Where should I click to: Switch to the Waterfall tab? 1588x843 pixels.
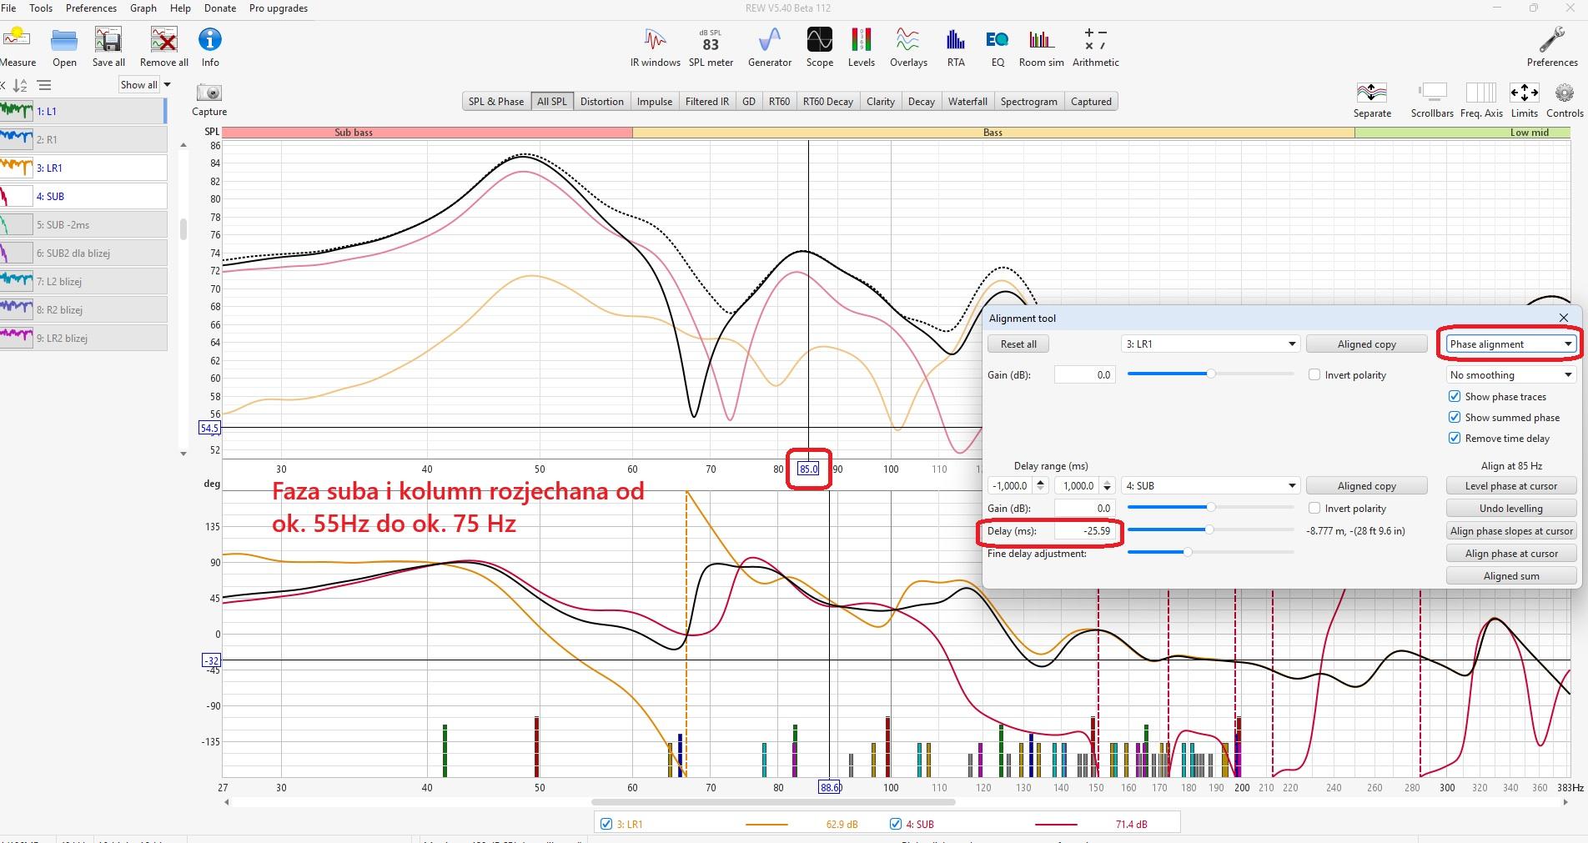967,102
